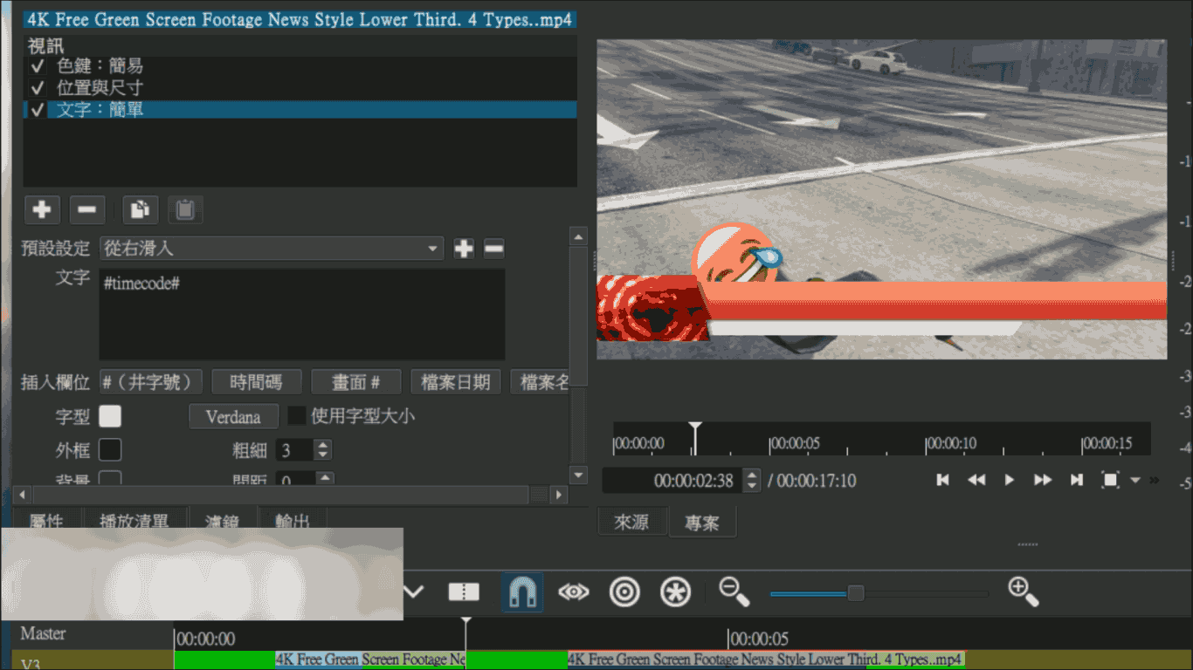Click the 文字 text field with #timecode#
This screenshot has width=1193, height=670.
pos(302,314)
